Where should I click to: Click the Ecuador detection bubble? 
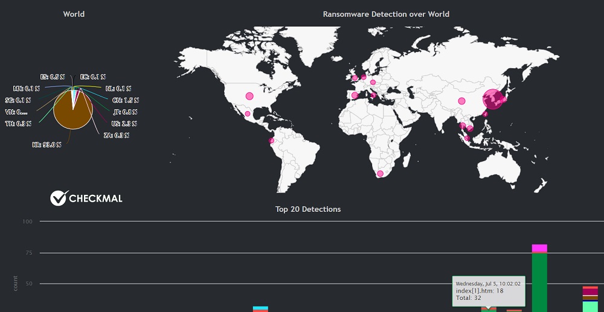tap(271, 141)
